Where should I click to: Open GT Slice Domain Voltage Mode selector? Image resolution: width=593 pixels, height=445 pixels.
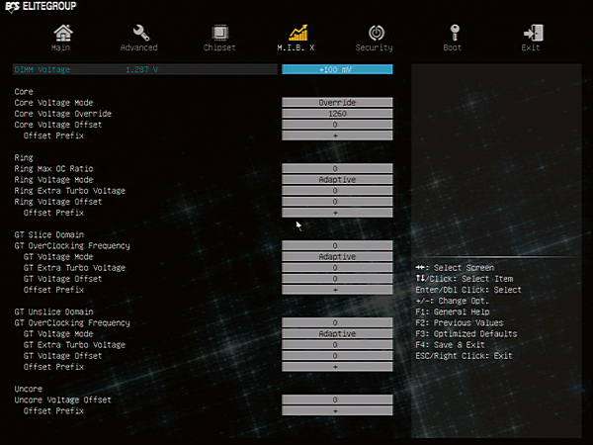(337, 256)
